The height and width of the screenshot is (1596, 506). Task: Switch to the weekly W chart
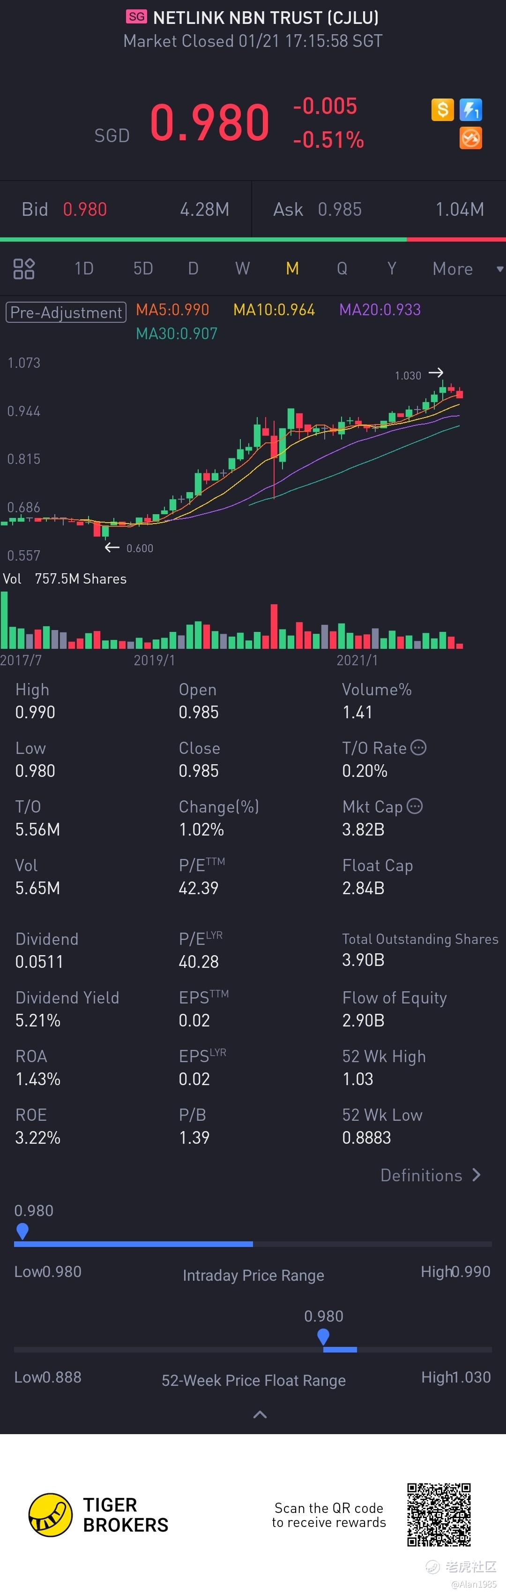(243, 269)
